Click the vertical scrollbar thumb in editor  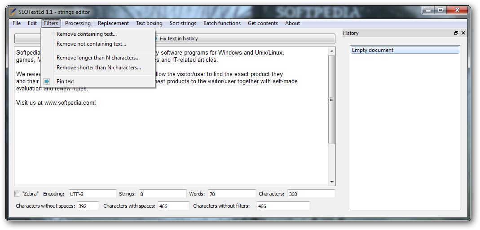coord(332,99)
